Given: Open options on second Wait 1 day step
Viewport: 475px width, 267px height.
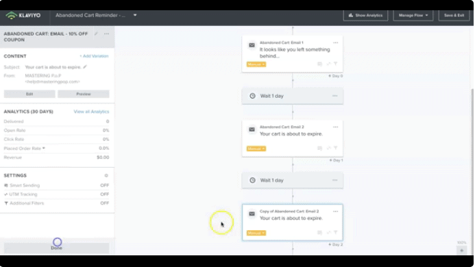Looking at the screenshot, I should (334, 180).
